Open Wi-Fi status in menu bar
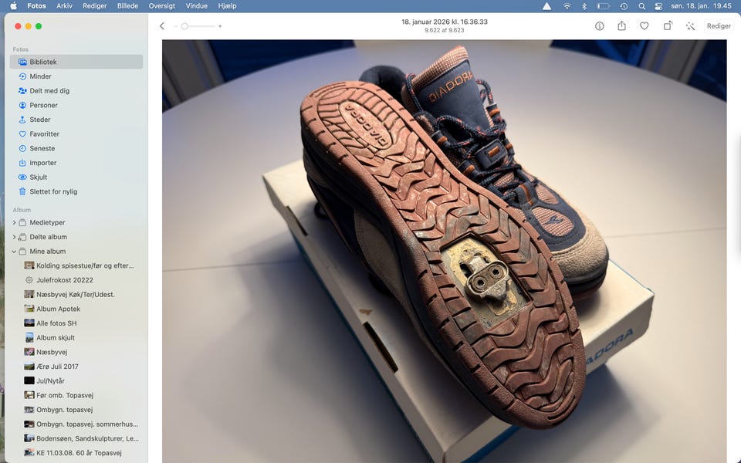741x463 pixels. (x=567, y=6)
